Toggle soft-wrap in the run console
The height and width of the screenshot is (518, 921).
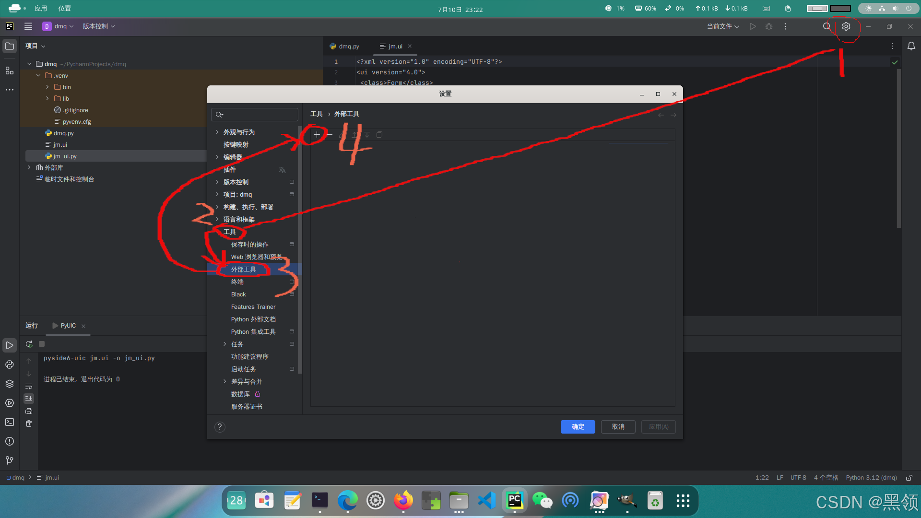pos(29,387)
